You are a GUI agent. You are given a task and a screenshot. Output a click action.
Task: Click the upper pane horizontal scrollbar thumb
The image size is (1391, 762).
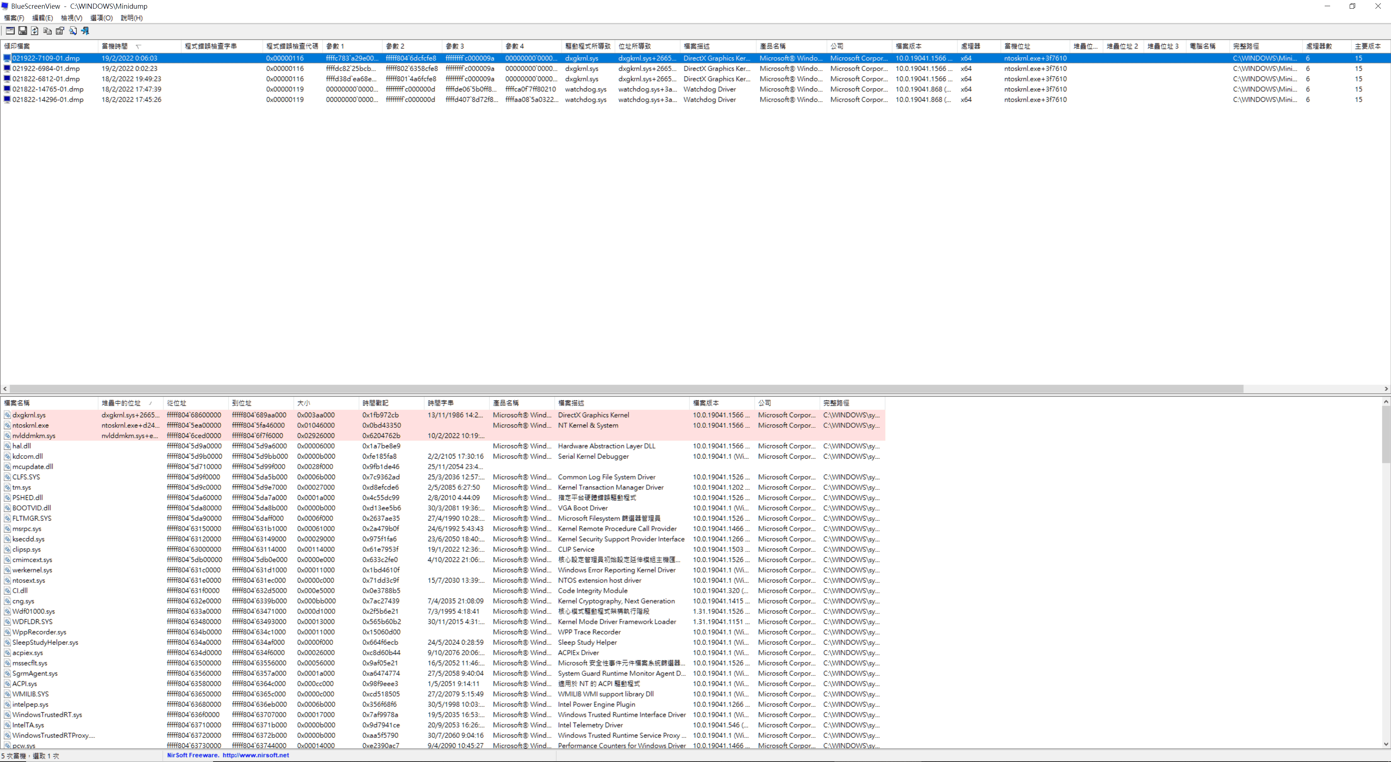(626, 389)
